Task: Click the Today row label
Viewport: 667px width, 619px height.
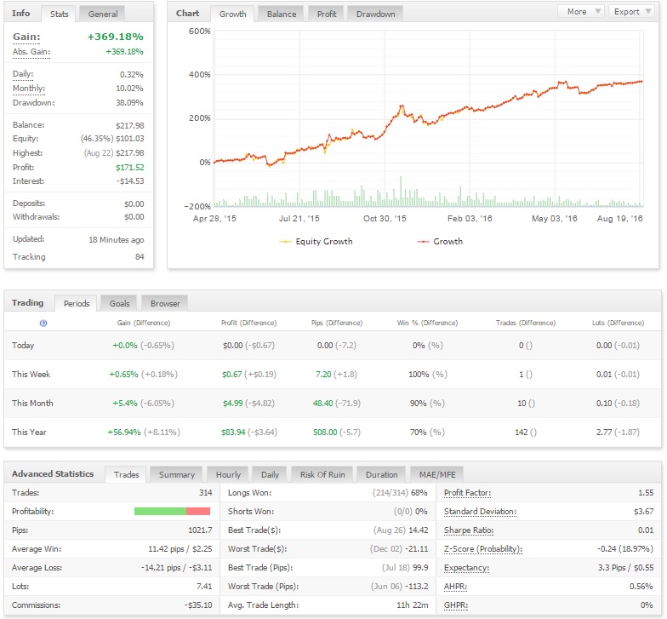Action: click(x=23, y=346)
